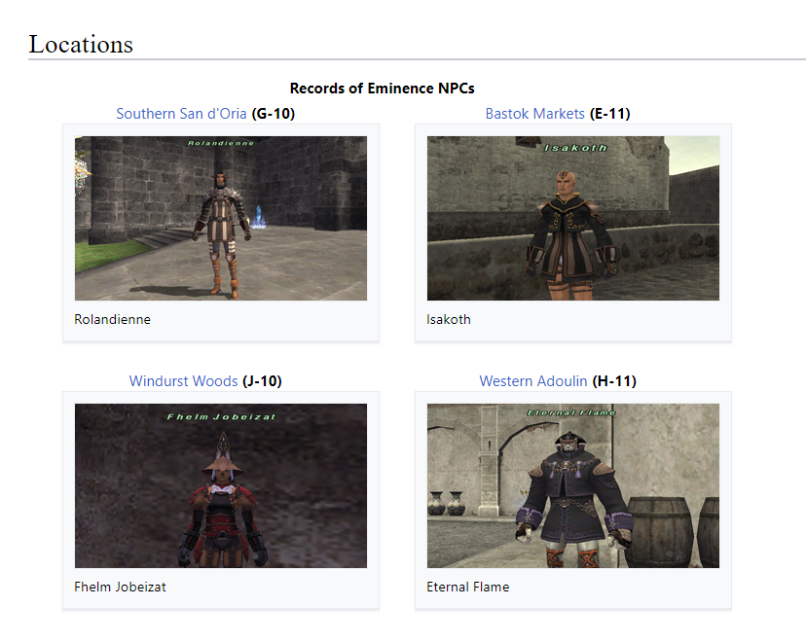The width and height of the screenshot is (806, 642).
Task: Open the Southern San d'Oria link
Action: tap(181, 114)
